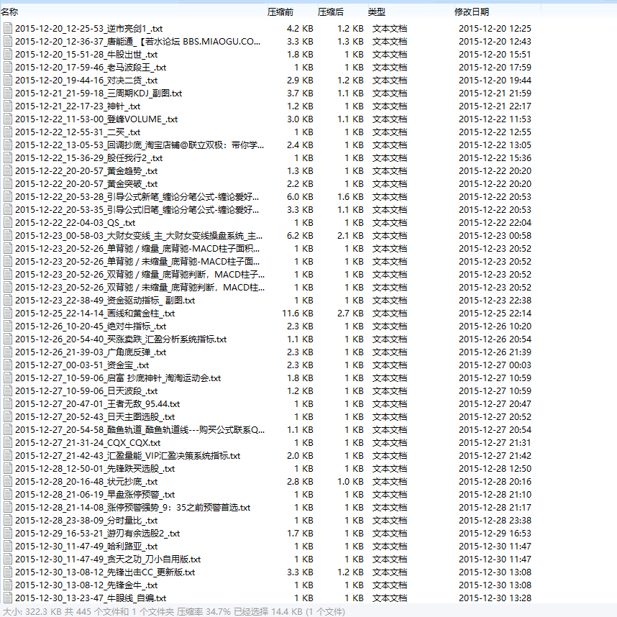Click file icon of 逆市亮剑1 text file
617x617 pixels.
(x=7, y=28)
